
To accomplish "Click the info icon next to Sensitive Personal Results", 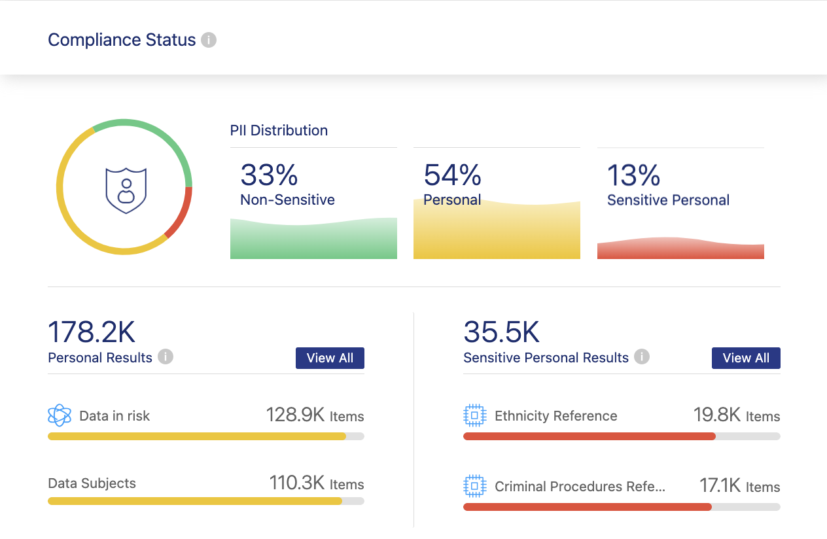I will click(x=642, y=357).
